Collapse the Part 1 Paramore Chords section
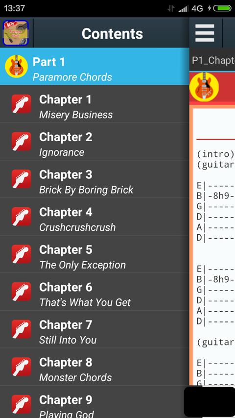The width and height of the screenshot is (235, 418). [94, 66]
